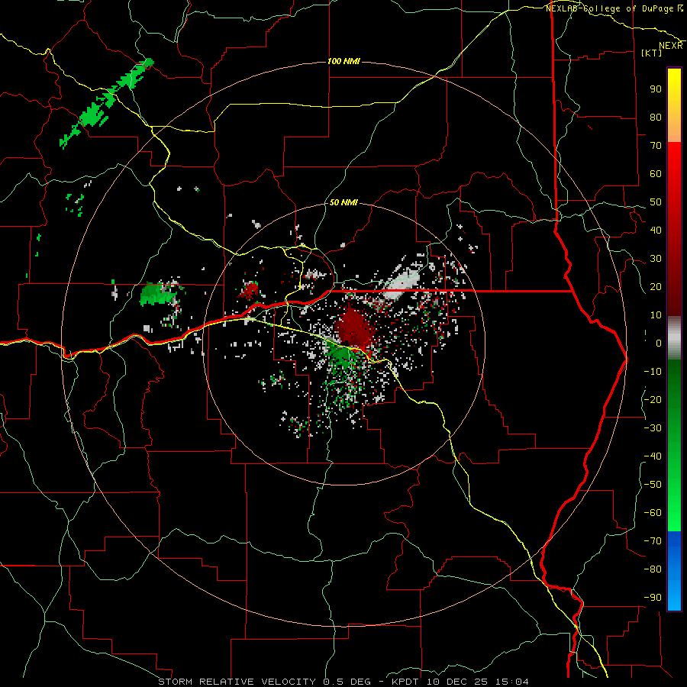Click the diagonal green echo band at upper left
Image resolution: width=687 pixels, height=687 pixels.
point(105,105)
